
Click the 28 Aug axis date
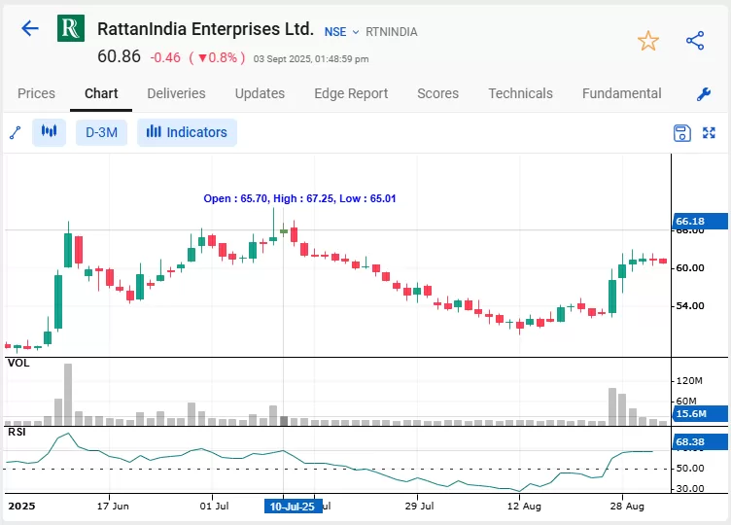[x=627, y=506]
